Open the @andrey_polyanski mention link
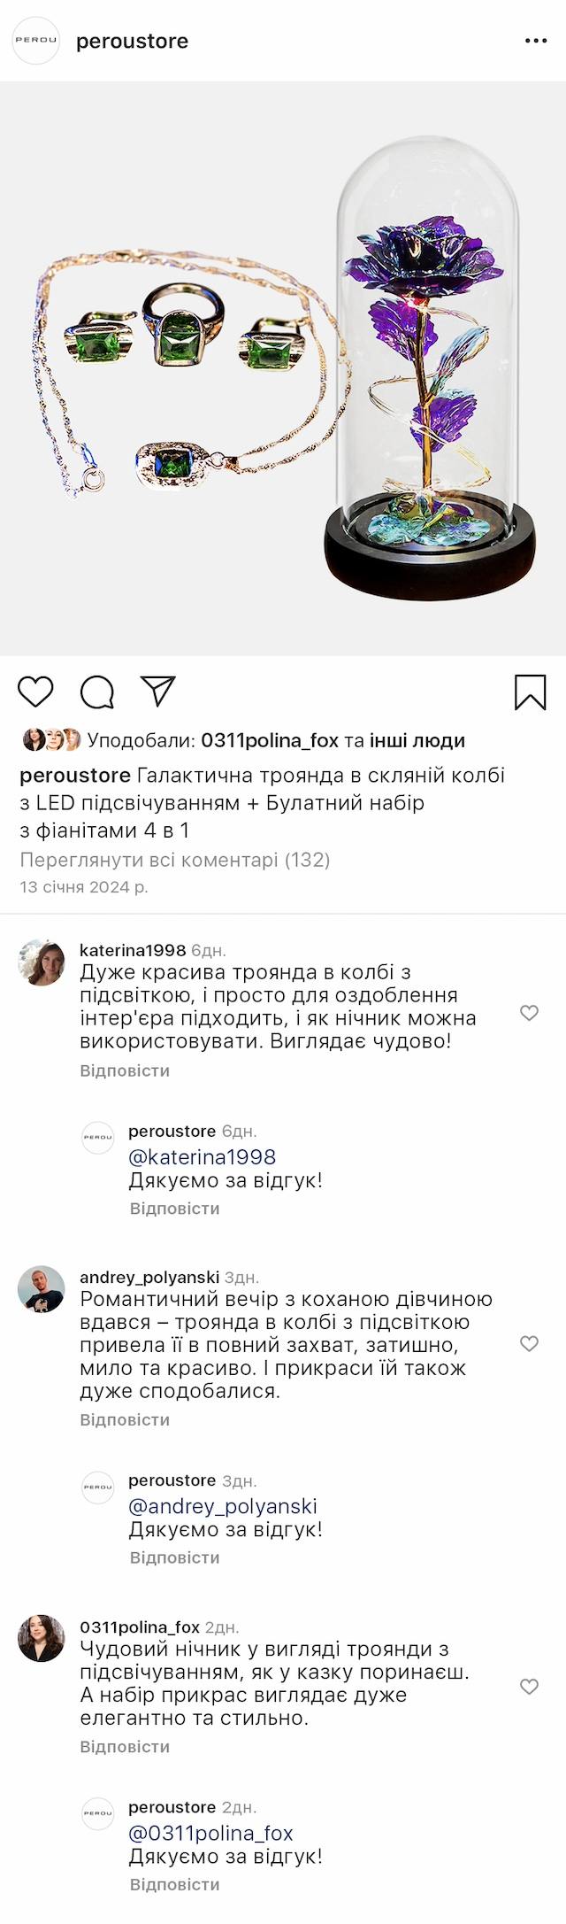Viewport: 566px width, 1924px height. [223, 1506]
